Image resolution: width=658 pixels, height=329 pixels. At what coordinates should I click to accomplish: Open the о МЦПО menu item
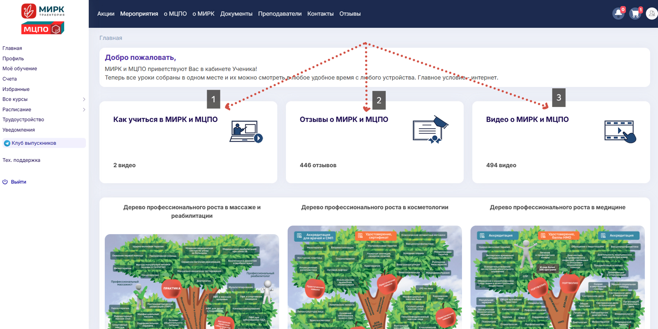[175, 14]
